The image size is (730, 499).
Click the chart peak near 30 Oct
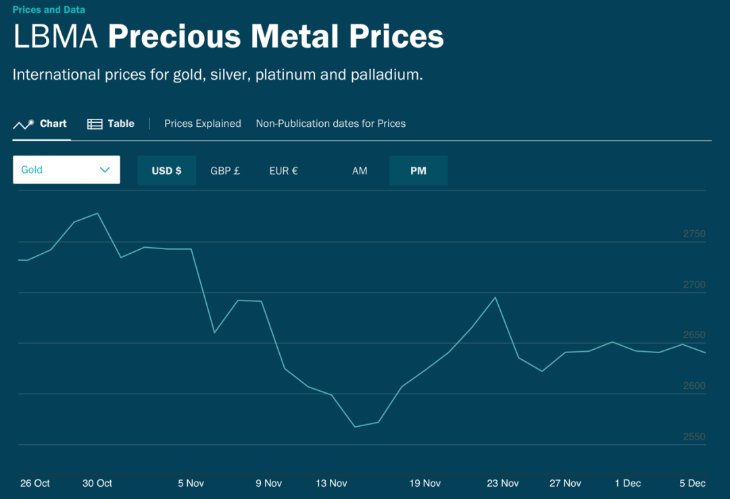pyautogui.click(x=98, y=213)
